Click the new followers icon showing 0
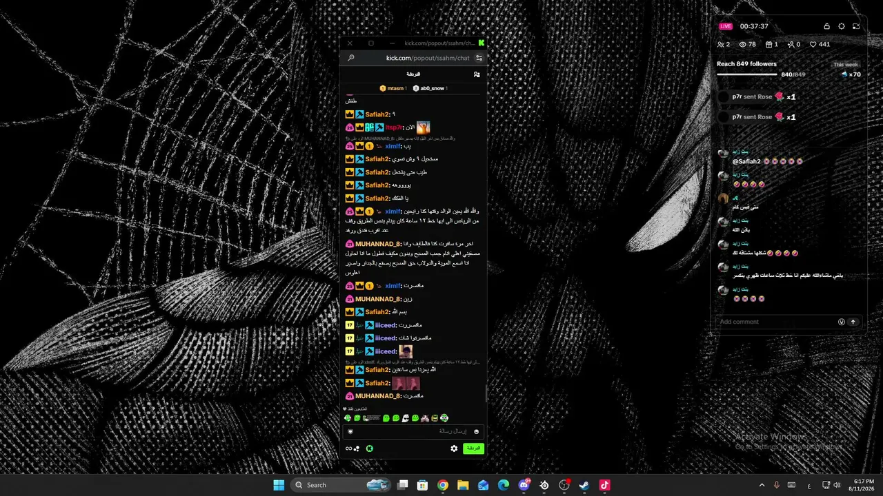Viewport: 883px width, 496px height. (x=793, y=44)
